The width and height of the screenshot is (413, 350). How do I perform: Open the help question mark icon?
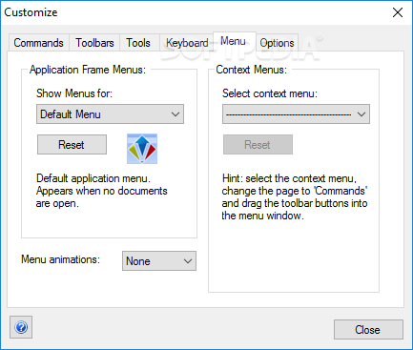21,327
